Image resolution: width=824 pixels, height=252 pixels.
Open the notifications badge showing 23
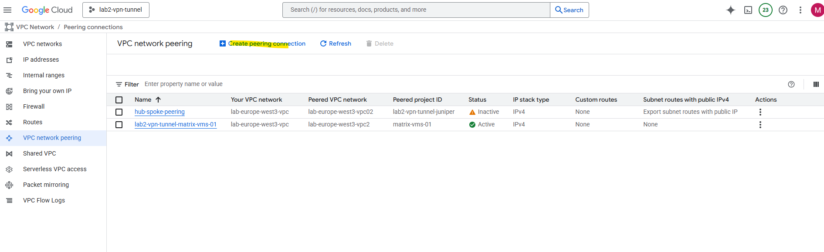[x=765, y=10]
